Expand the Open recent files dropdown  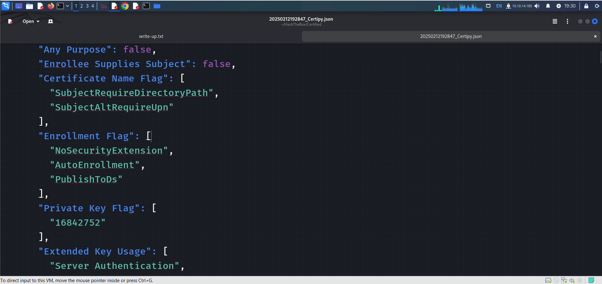[x=31, y=21]
